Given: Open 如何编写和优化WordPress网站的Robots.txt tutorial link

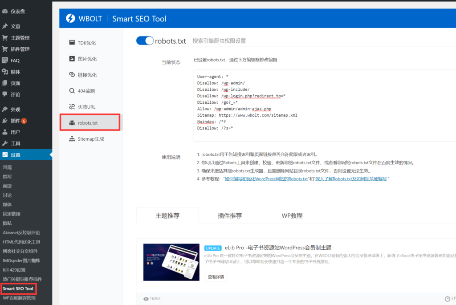Looking at the screenshot, I should [266, 179].
